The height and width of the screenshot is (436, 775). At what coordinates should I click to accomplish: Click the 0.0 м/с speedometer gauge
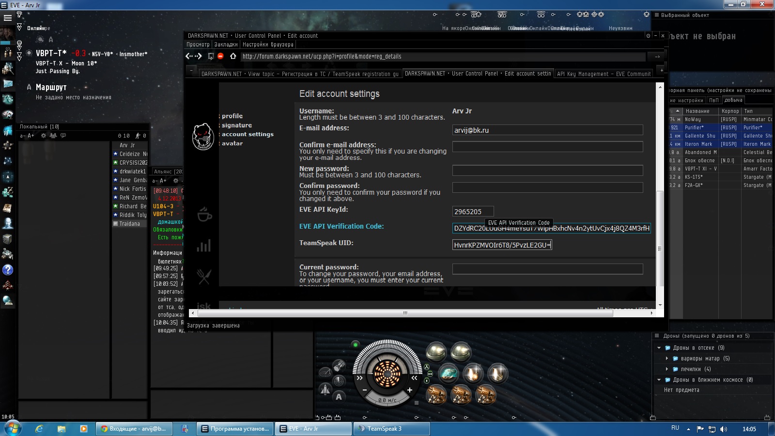point(387,400)
